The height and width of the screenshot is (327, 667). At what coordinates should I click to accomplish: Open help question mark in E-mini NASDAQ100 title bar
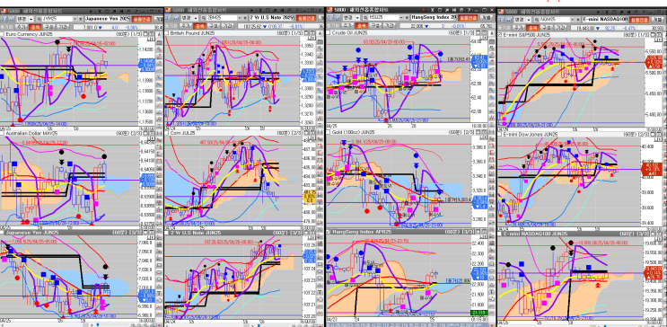(x=644, y=12)
